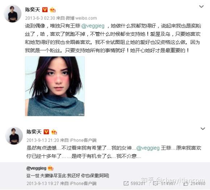
Task: Open the first post's chevron dropdown menu
Action: (201, 7)
